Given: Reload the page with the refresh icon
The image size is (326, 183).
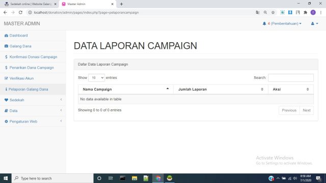Looking at the screenshot, I should pos(20,12).
